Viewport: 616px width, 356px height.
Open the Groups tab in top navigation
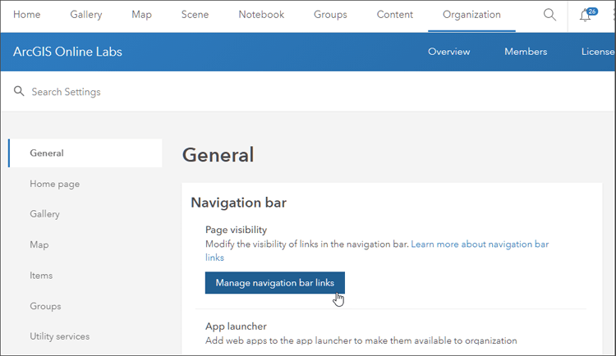click(330, 15)
